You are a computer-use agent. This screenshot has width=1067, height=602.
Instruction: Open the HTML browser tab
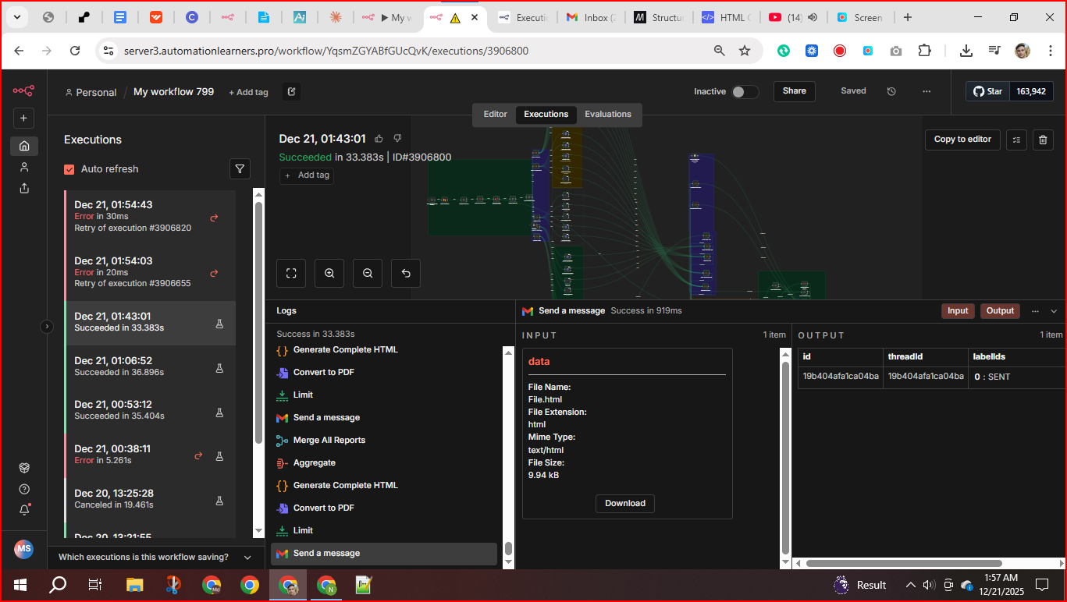coord(727,17)
